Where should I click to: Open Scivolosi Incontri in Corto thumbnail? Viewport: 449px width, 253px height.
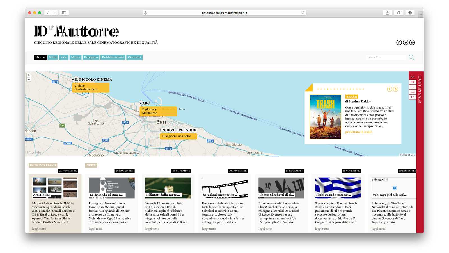point(225,188)
